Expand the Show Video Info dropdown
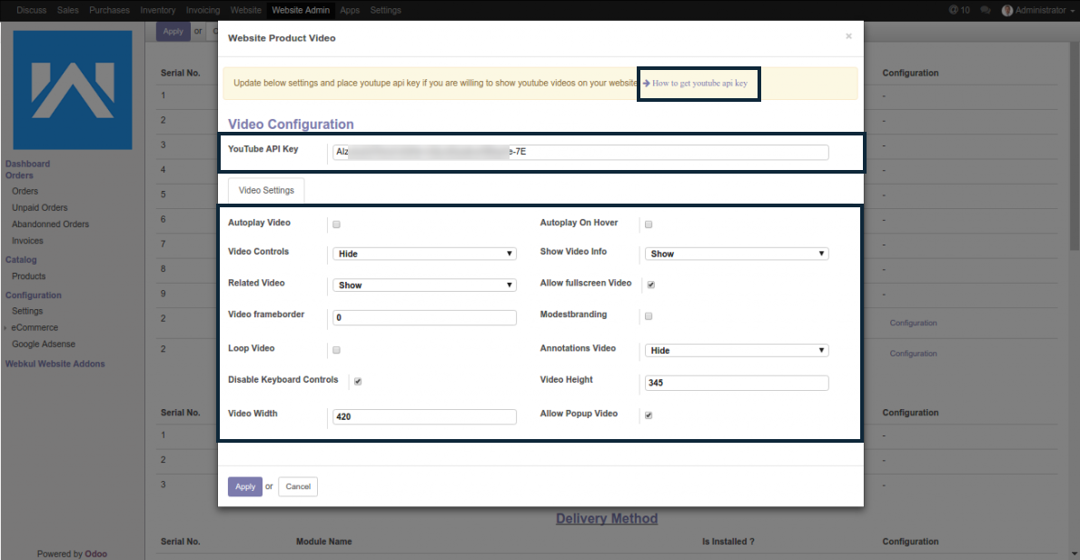Viewport: 1080px width, 560px height. coord(736,255)
